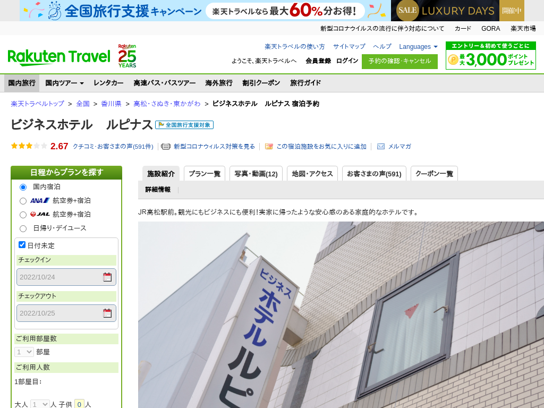The image size is (544, 408).
Task: Open the 海外旅行 menu item
Action: coord(219,83)
